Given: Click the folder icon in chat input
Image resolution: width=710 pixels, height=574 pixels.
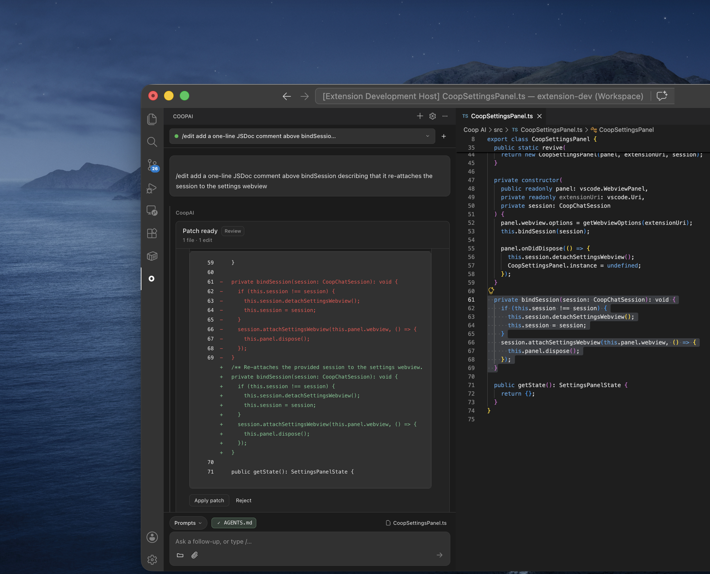Looking at the screenshot, I should tap(180, 555).
